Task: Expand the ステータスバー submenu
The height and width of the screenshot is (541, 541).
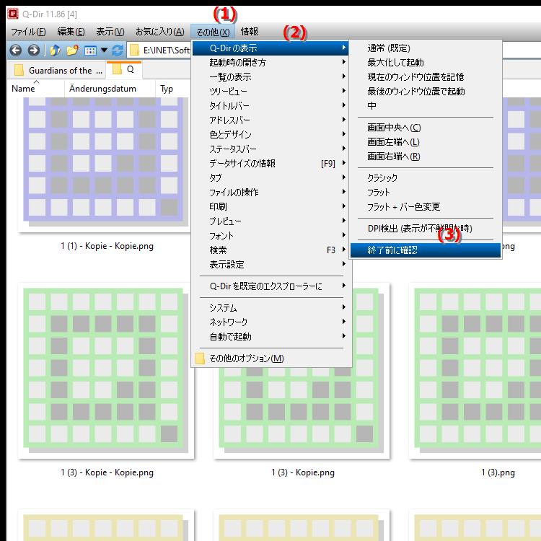Action: pos(270,149)
